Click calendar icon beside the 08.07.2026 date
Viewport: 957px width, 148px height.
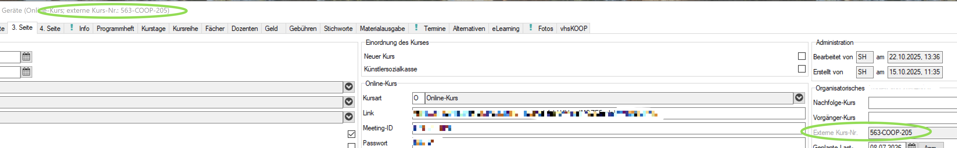pyautogui.click(x=911, y=146)
